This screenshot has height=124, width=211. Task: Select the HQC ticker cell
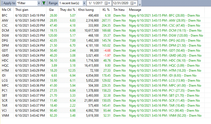[5, 66]
